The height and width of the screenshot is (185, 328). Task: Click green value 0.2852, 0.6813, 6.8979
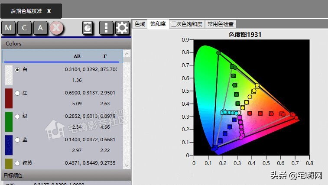pyautogui.click(x=90, y=116)
